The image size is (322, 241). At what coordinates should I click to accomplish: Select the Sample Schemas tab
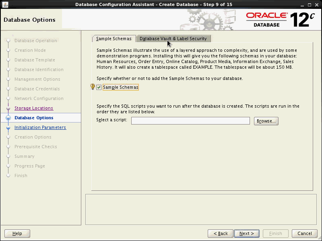tap(114, 39)
